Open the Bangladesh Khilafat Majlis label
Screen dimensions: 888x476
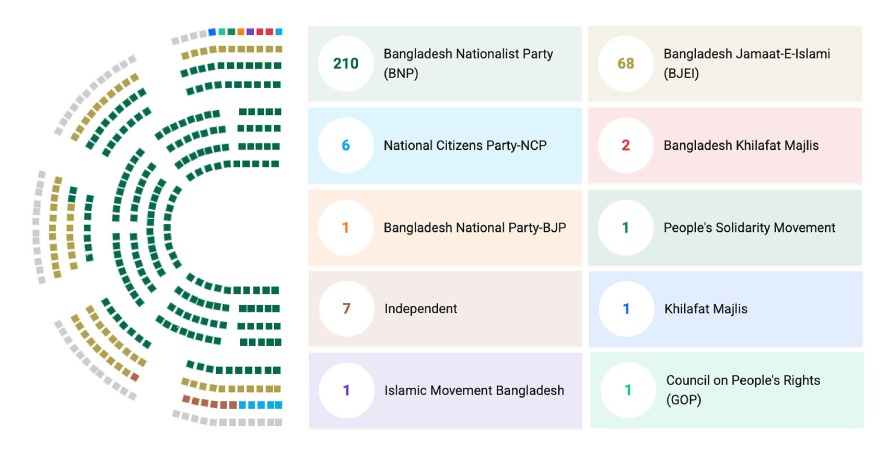tap(741, 146)
